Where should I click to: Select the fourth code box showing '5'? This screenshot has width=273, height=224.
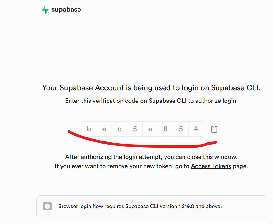click(135, 129)
